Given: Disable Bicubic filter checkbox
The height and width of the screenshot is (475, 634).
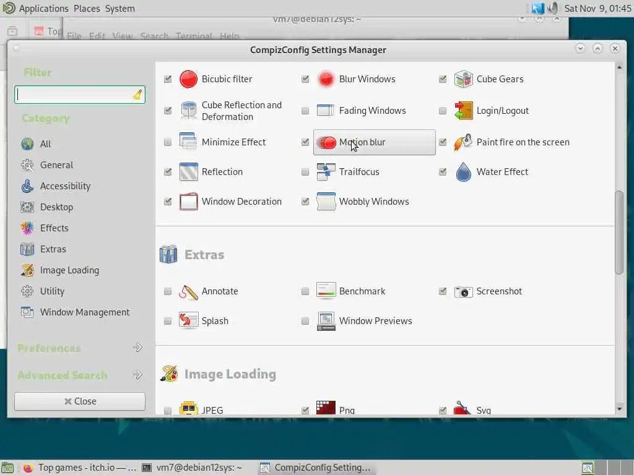Looking at the screenshot, I should (168, 79).
